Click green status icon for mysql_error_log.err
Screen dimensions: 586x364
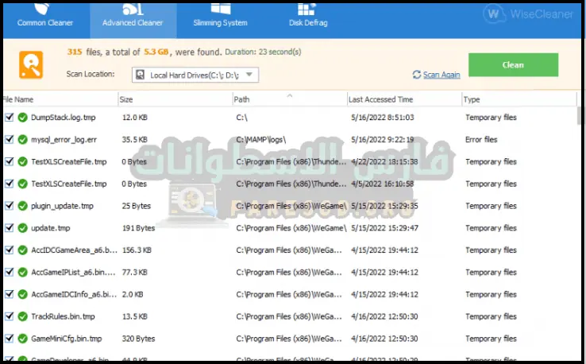[x=23, y=140]
